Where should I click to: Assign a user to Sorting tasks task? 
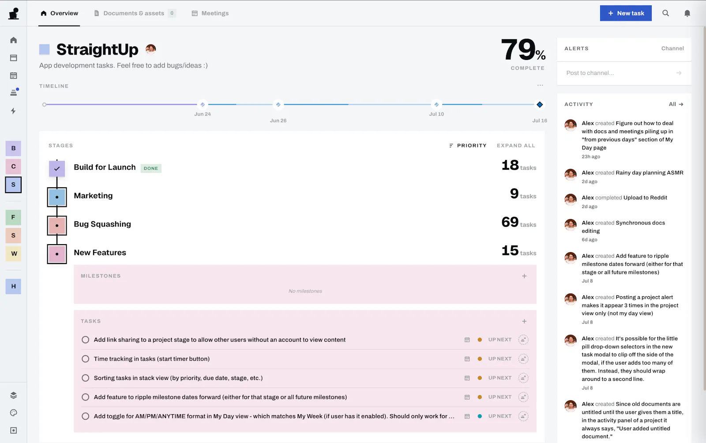click(523, 378)
